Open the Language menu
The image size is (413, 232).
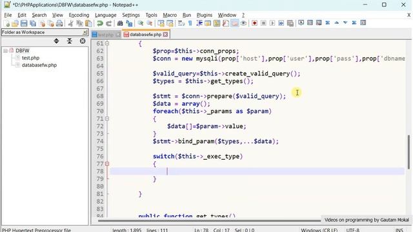point(106,15)
